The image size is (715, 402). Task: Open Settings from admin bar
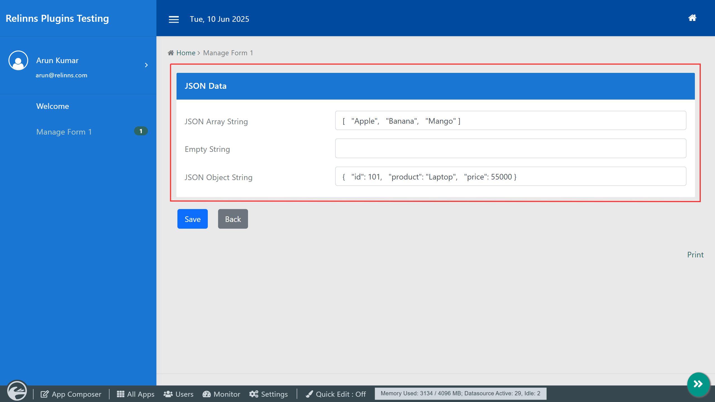pos(268,394)
